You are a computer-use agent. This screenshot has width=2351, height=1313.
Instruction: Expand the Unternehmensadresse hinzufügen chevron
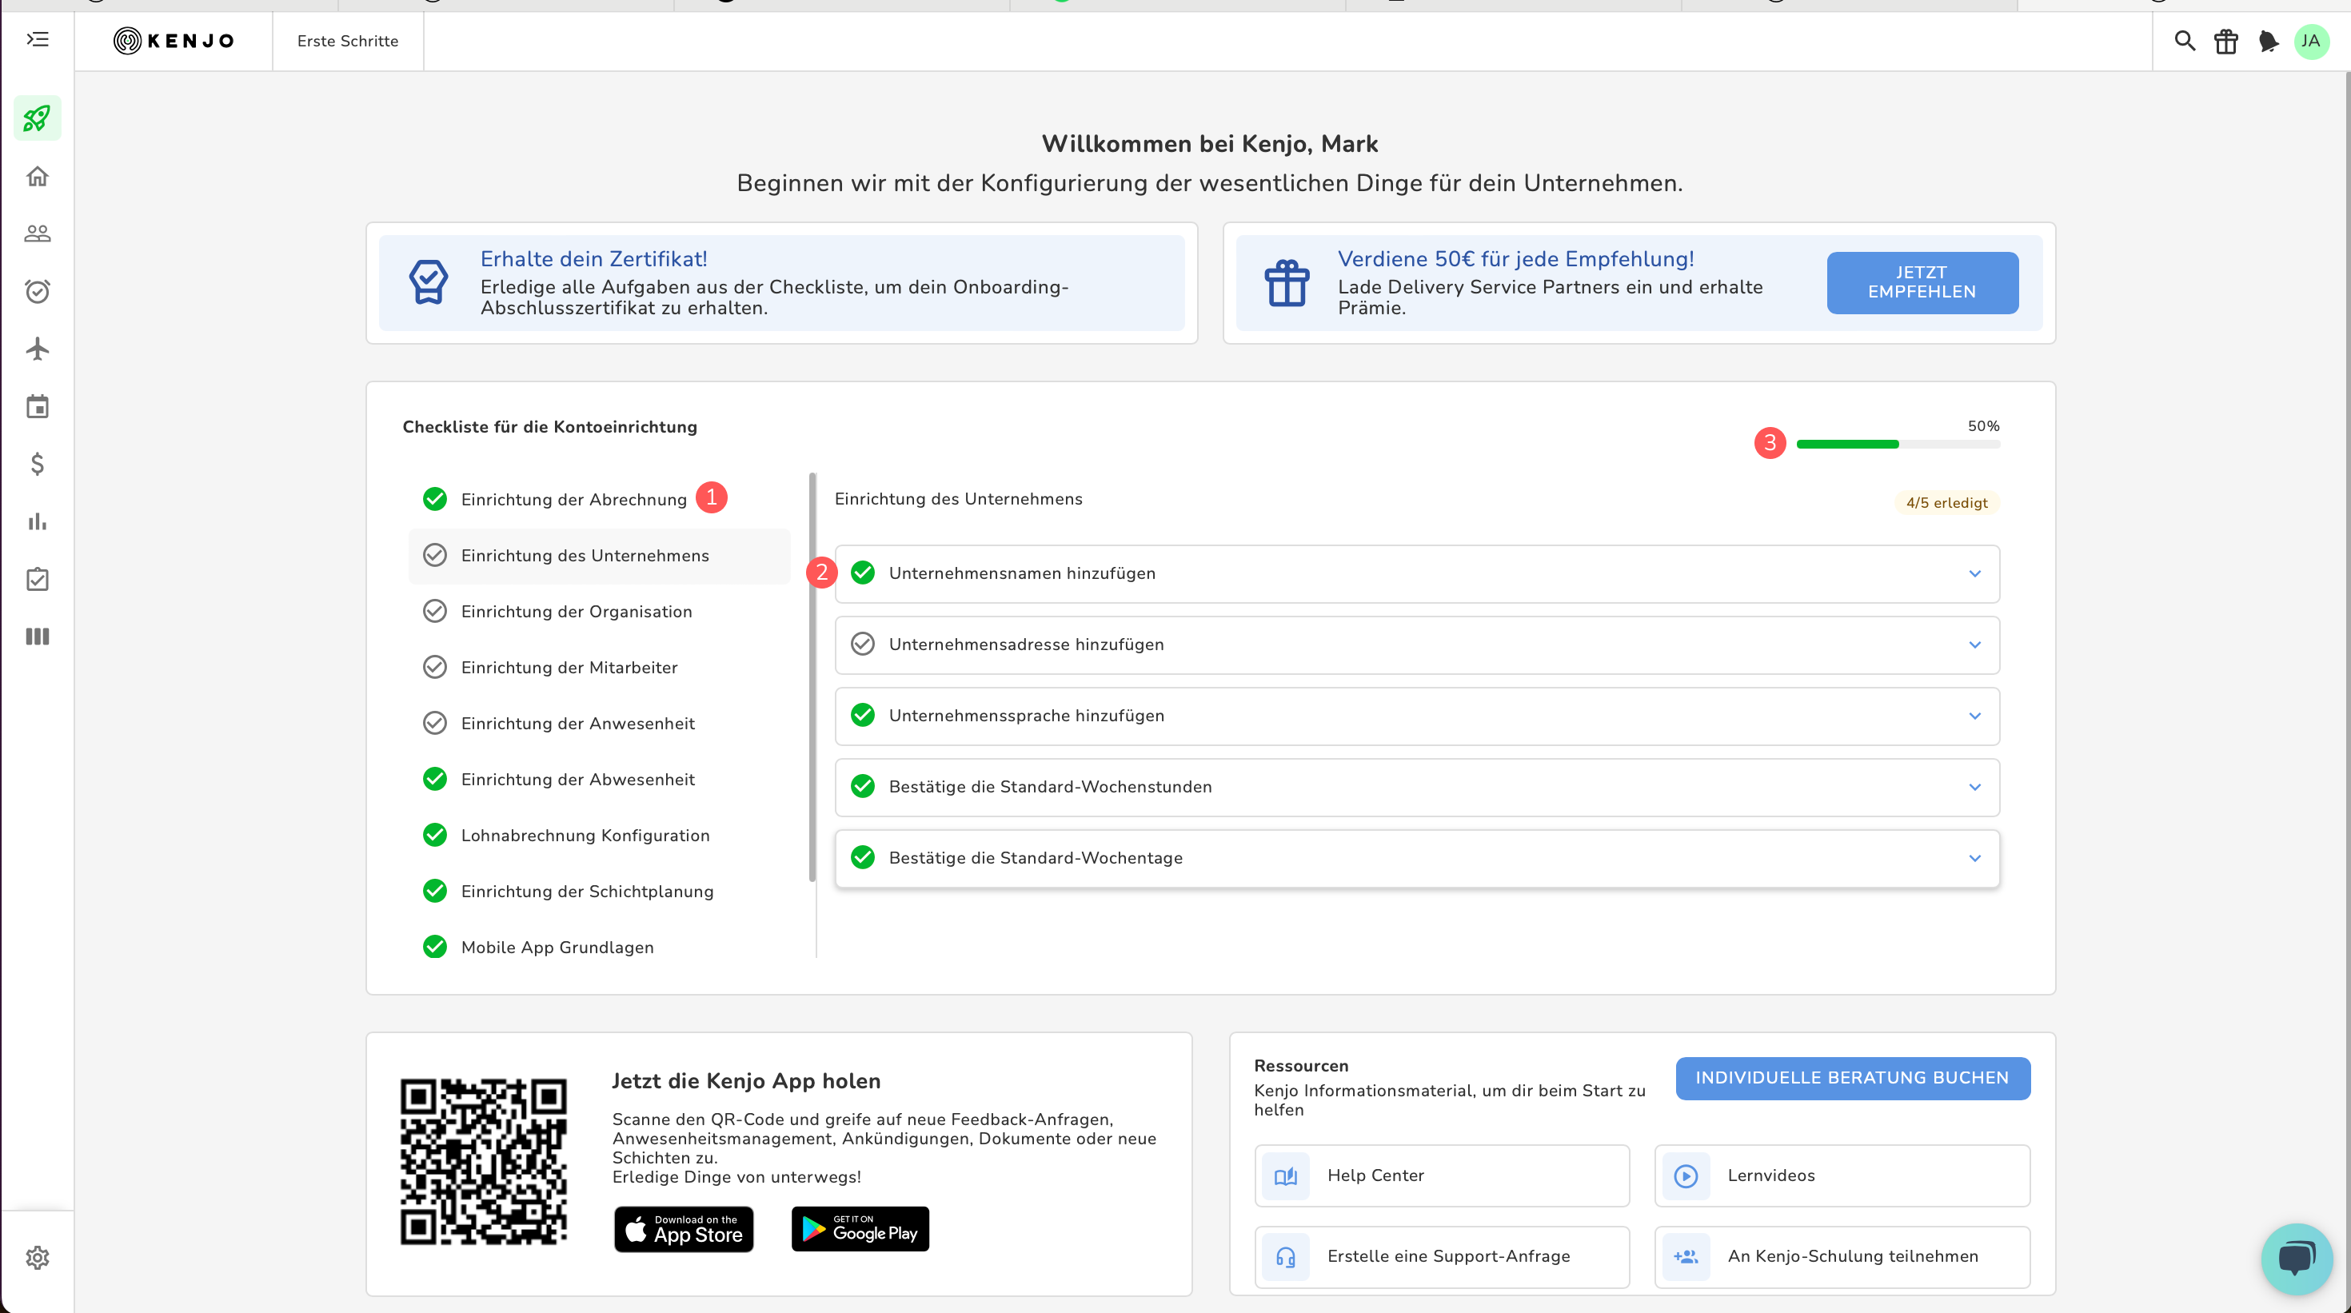click(1974, 645)
